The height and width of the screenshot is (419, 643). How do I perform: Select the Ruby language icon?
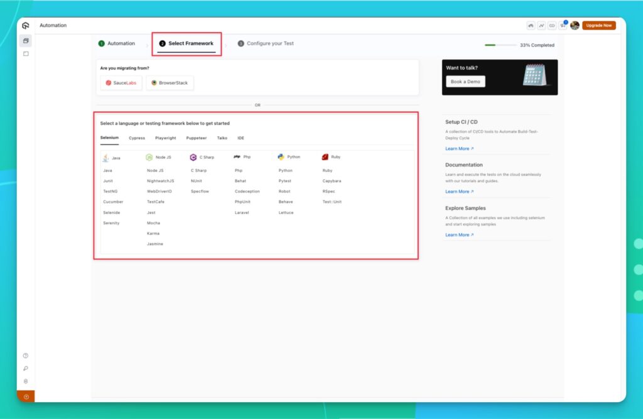tap(325, 157)
